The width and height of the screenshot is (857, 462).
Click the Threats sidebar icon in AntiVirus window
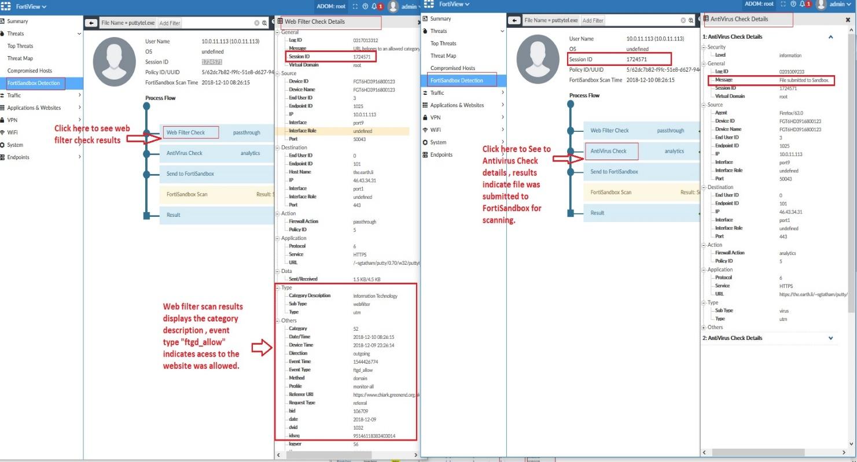click(x=425, y=31)
